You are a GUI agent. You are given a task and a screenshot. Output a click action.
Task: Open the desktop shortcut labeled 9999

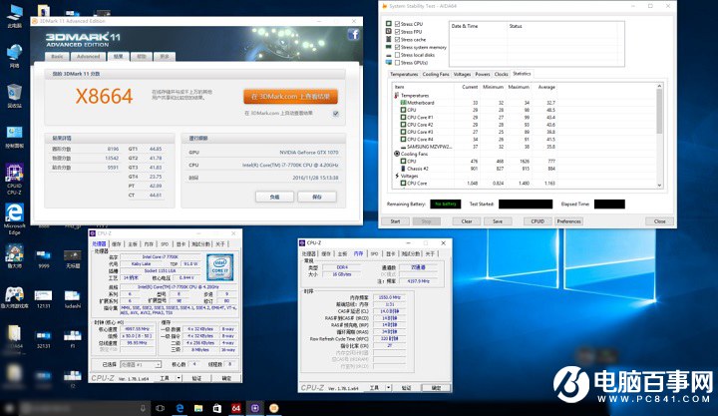point(44,258)
